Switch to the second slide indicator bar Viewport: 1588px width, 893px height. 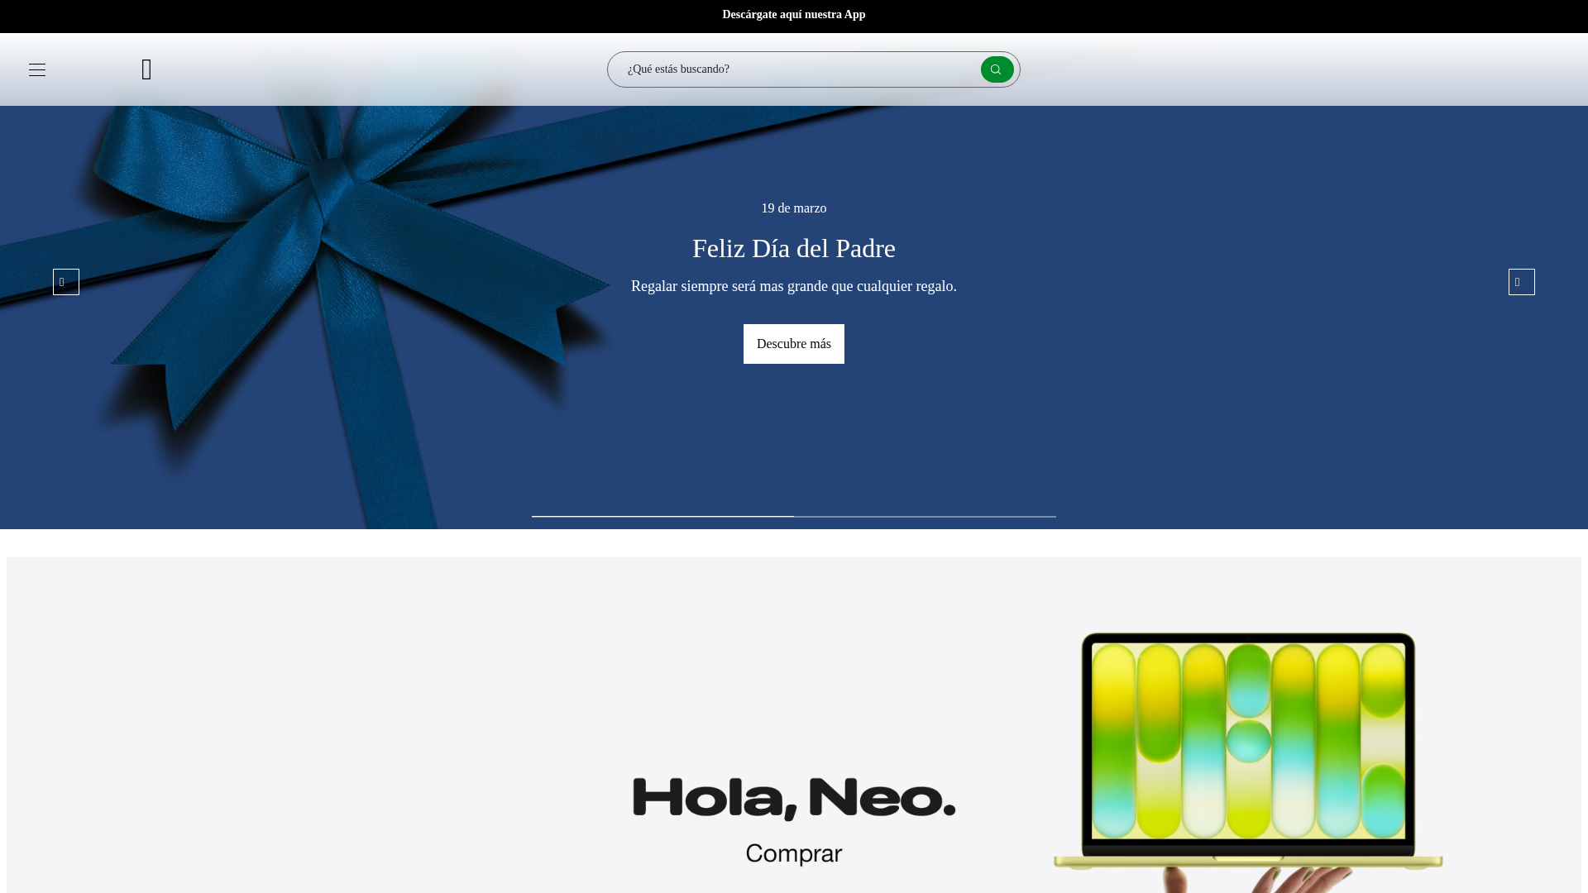pyautogui.click(x=924, y=517)
